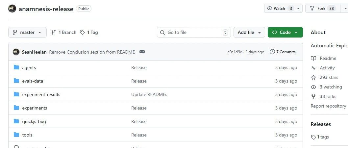Open the 3 watching link
The height and width of the screenshot is (148, 348).
click(331, 87)
